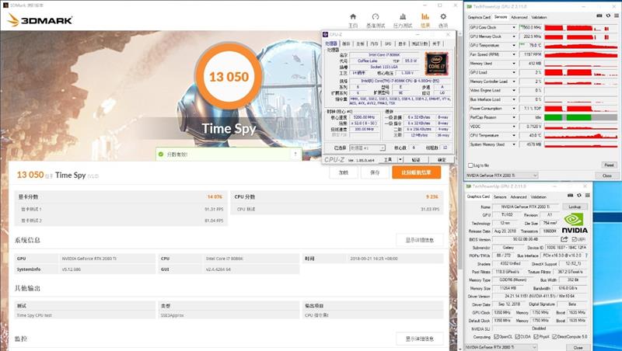Click the CPU-Z 确定 OK button

[441, 160]
